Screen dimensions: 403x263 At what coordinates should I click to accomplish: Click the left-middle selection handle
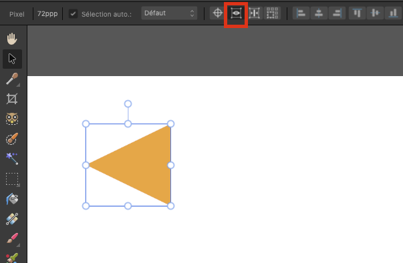[x=86, y=165]
